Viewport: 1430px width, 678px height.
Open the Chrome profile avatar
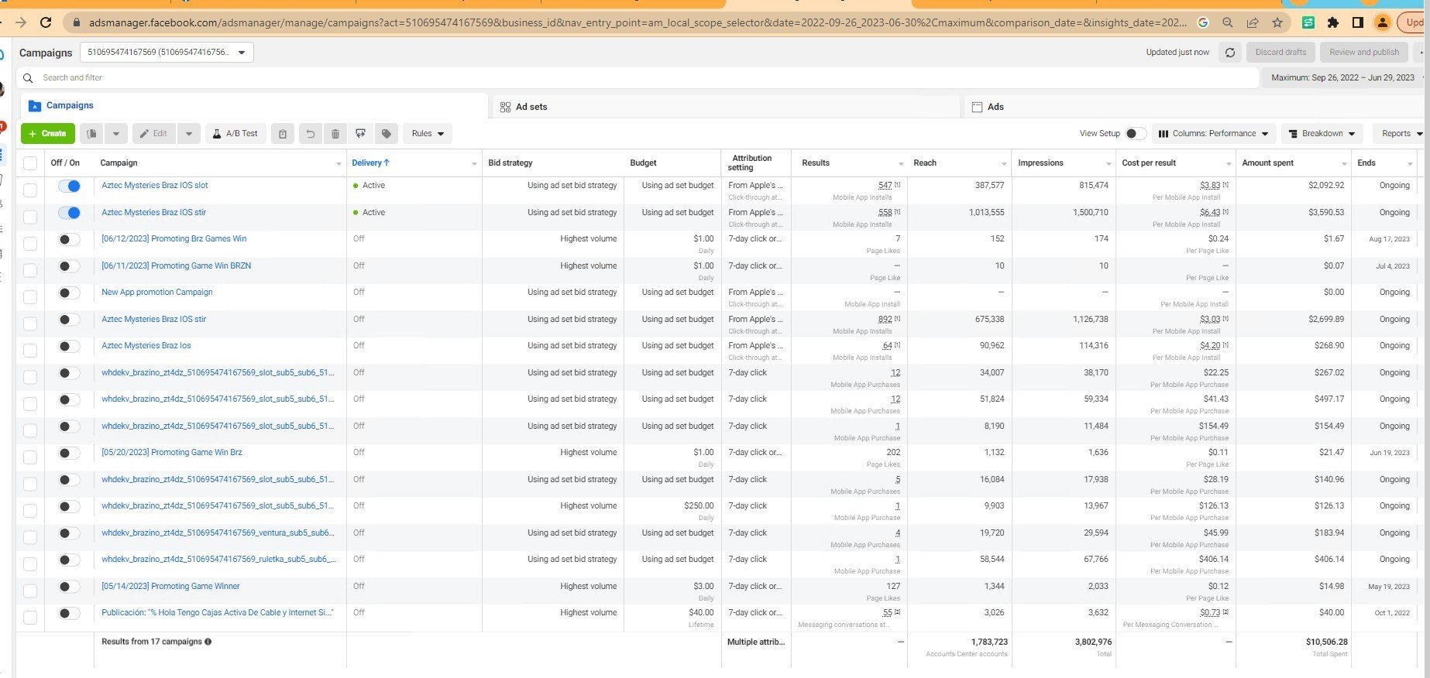tap(1382, 22)
